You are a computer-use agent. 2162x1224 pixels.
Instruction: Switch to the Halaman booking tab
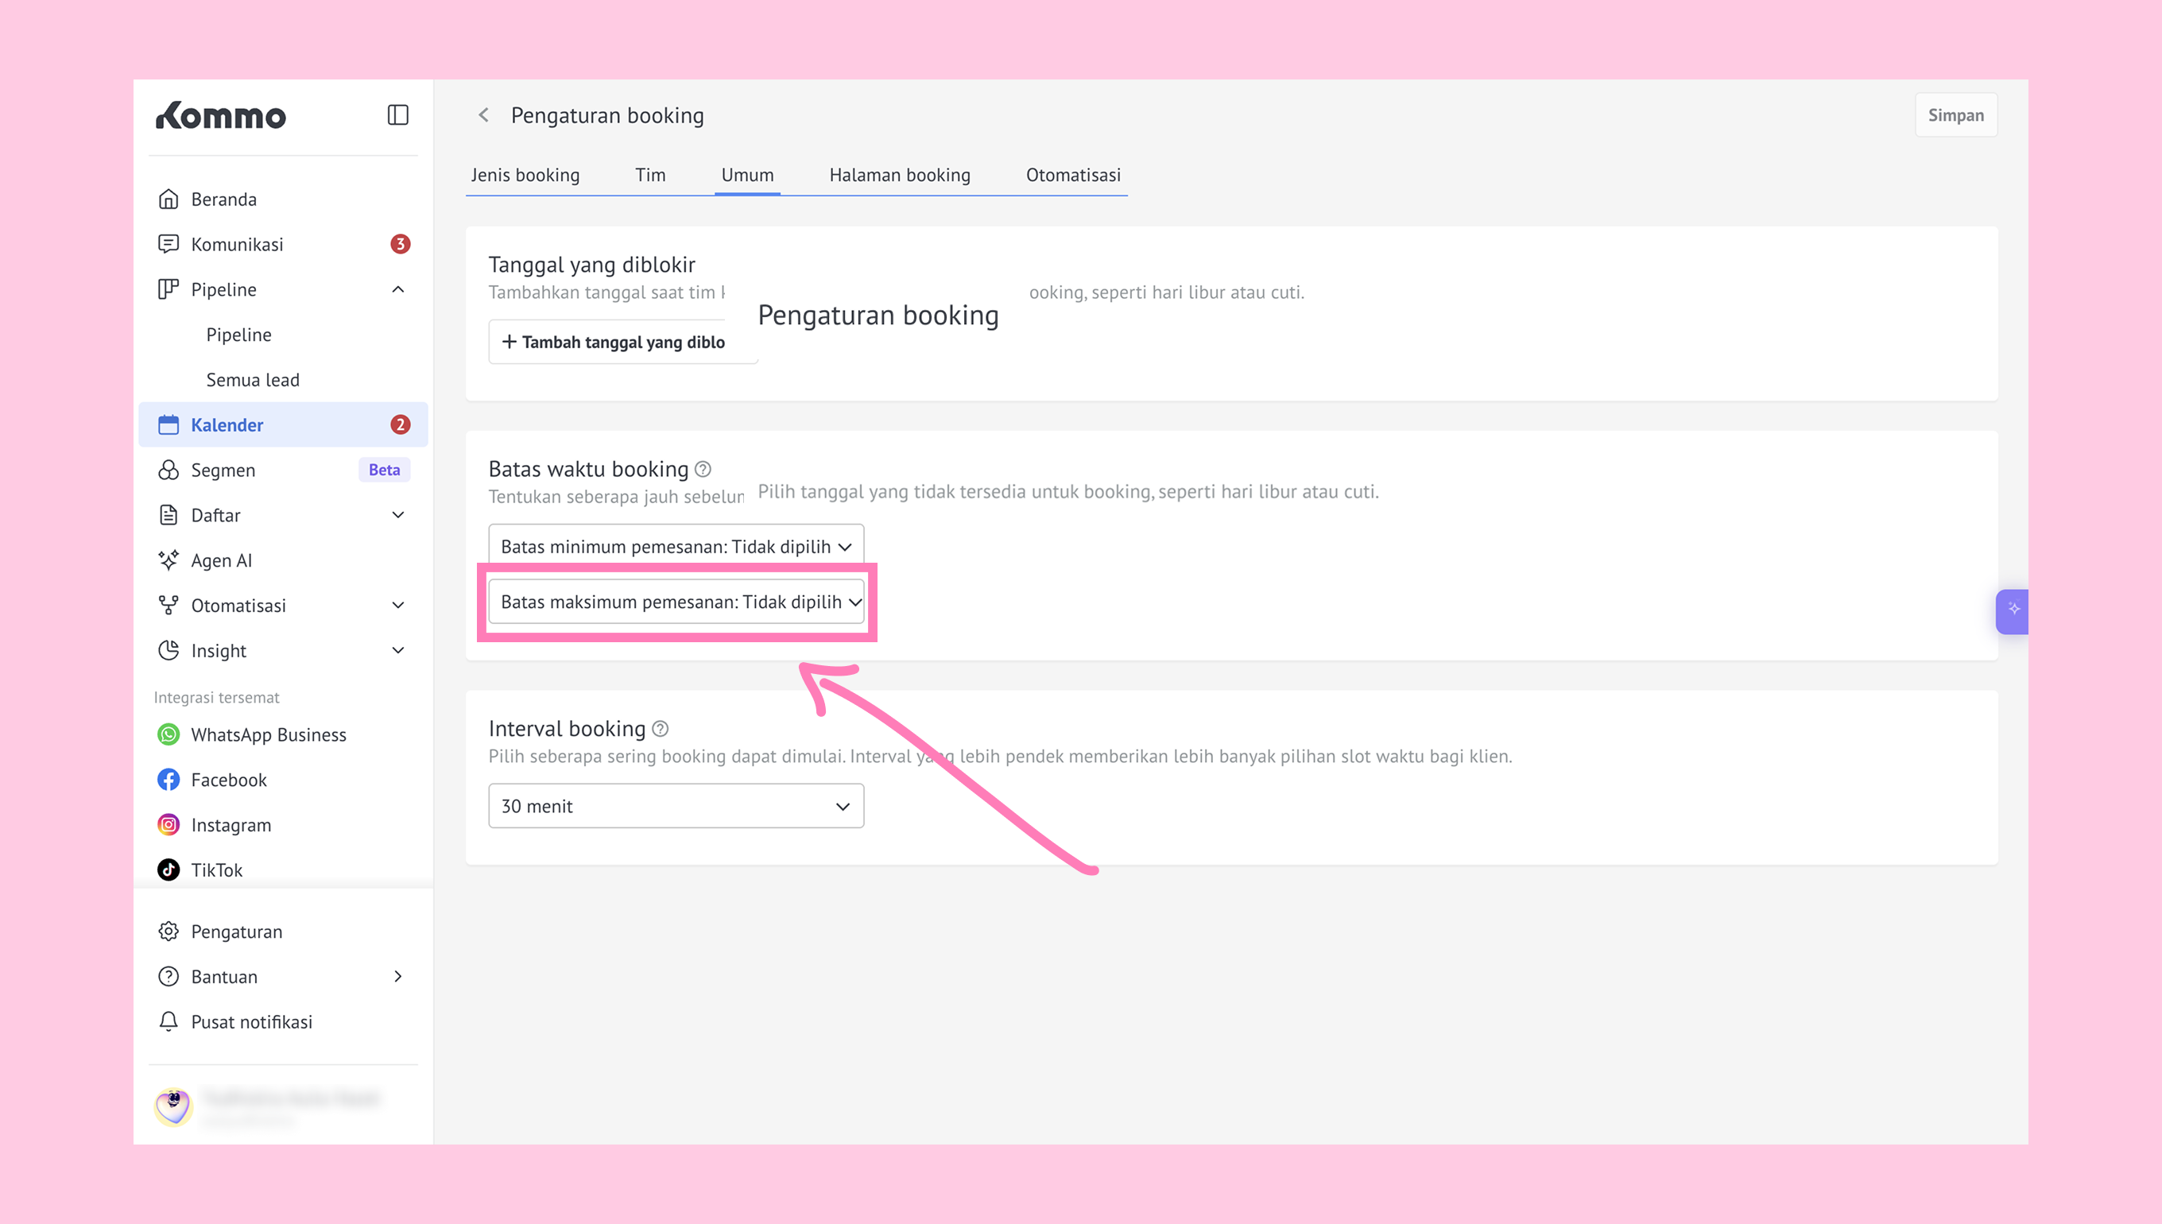pyautogui.click(x=900, y=175)
